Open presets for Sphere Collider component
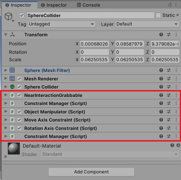This screenshot has height=180, width=181. tap(169, 87)
